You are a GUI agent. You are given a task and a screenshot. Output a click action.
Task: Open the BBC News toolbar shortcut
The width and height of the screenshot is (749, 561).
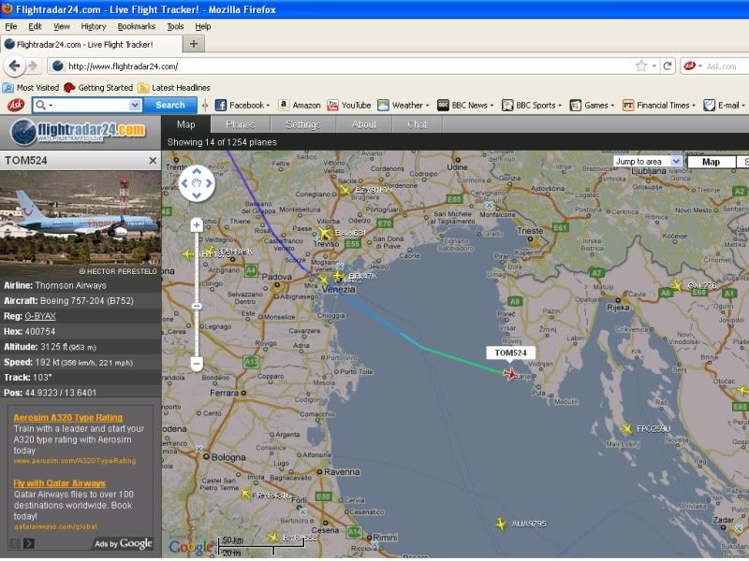coord(465,105)
